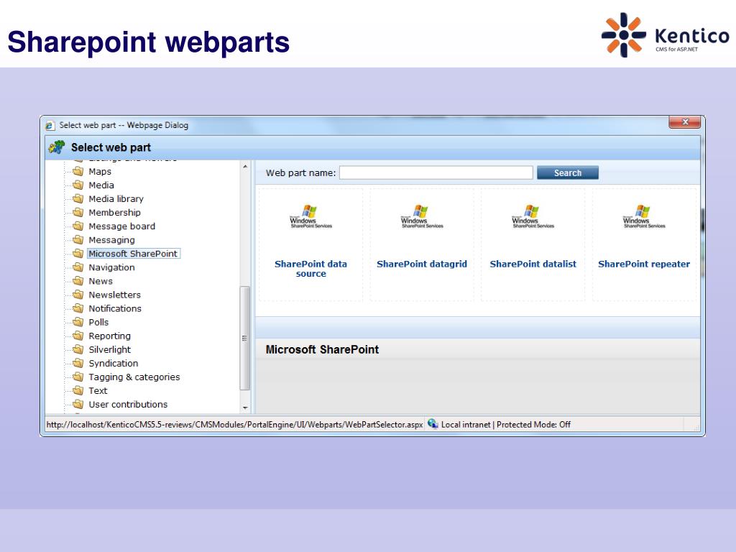
Task: Select the Notifications category
Action: pos(115,308)
